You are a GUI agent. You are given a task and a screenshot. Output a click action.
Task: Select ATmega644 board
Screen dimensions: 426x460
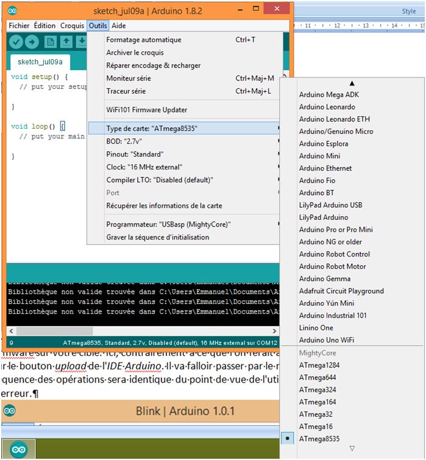pyautogui.click(x=352, y=378)
